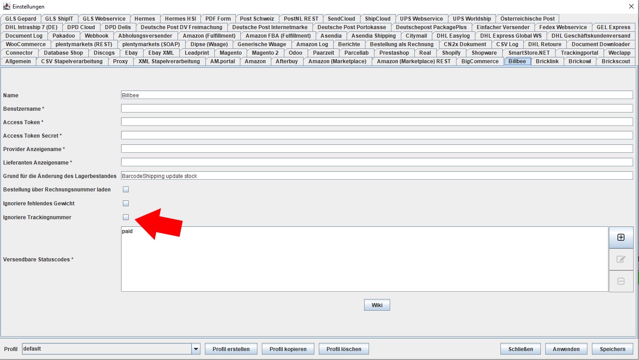Screen dimensions: 639x360
Task: Select the UPS Worldship tab
Action: click(472, 19)
